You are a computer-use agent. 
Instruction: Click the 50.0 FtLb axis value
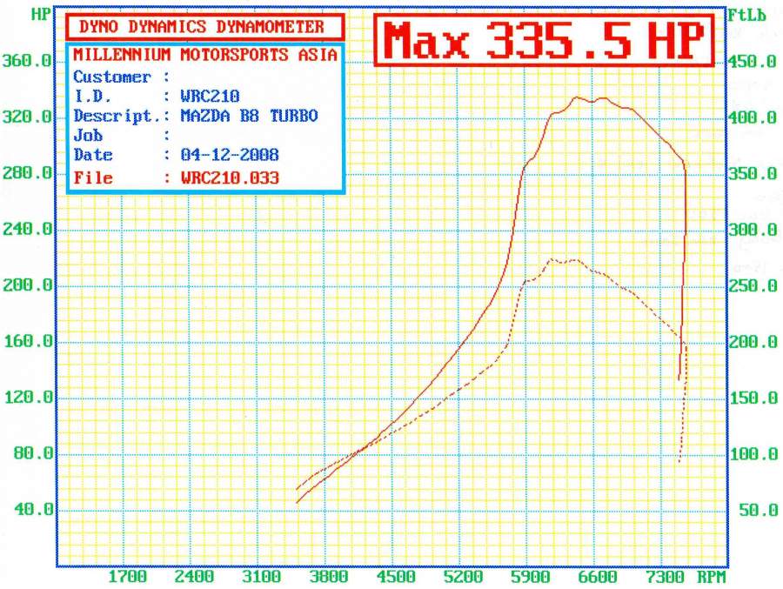757,510
